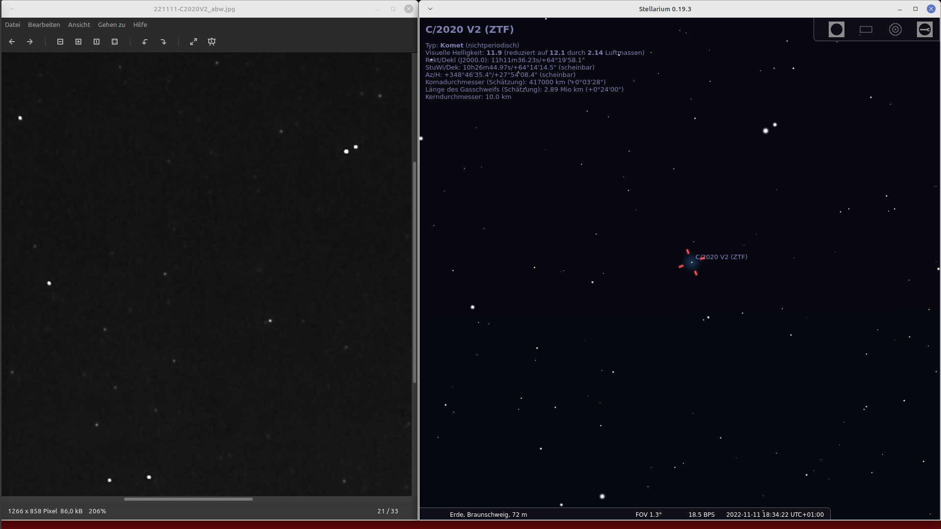Screen dimensions: 941x529
Task: Click the 18.5 BPS frame rate
Action: 701,514
